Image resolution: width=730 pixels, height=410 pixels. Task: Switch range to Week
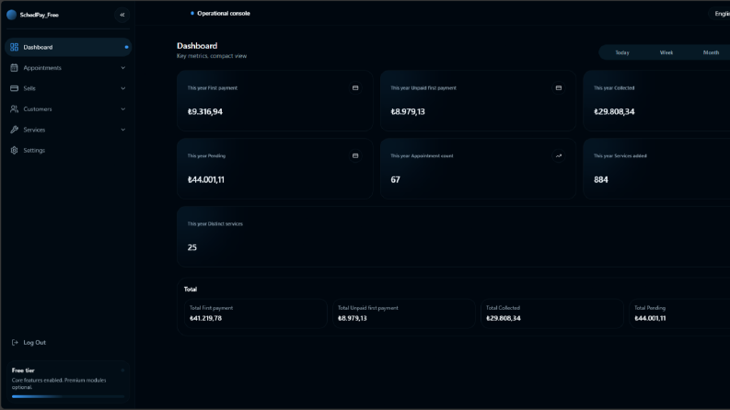pyautogui.click(x=666, y=52)
